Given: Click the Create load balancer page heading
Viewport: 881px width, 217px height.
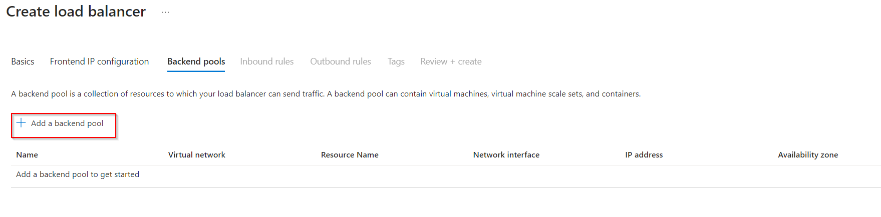Looking at the screenshot, I should coord(76,11).
